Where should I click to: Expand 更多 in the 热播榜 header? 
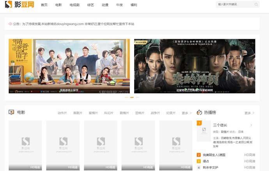click(249, 113)
